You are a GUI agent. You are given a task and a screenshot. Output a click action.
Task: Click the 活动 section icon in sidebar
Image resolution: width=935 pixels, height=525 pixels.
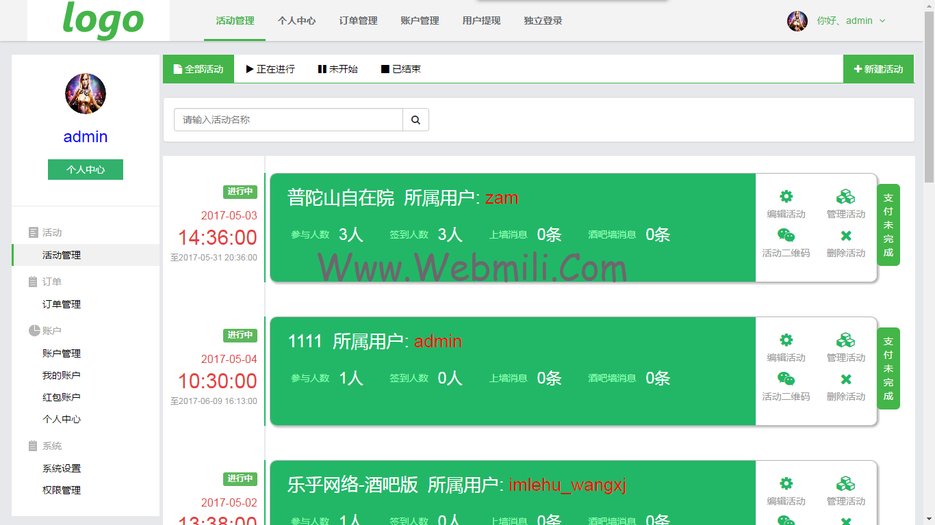pyautogui.click(x=34, y=232)
